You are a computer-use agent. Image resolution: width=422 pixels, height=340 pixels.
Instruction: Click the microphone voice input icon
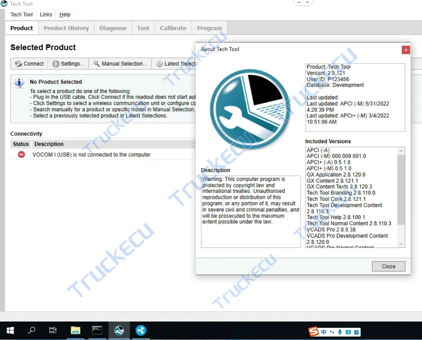340,332
